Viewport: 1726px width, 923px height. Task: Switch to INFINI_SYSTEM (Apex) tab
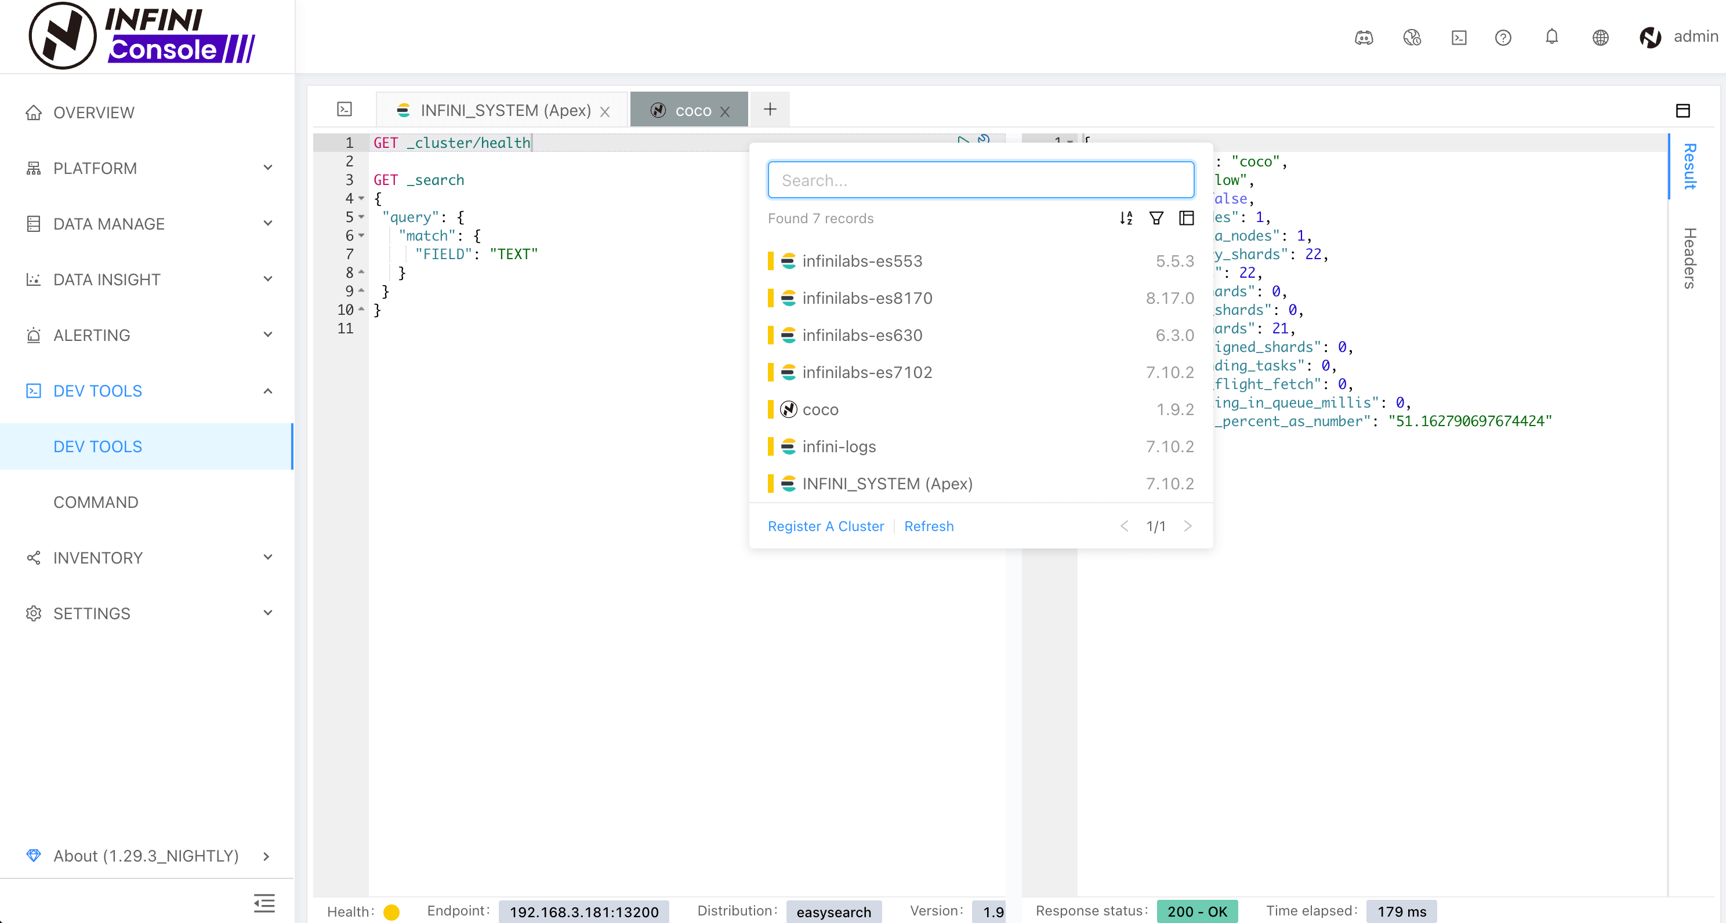[505, 111]
